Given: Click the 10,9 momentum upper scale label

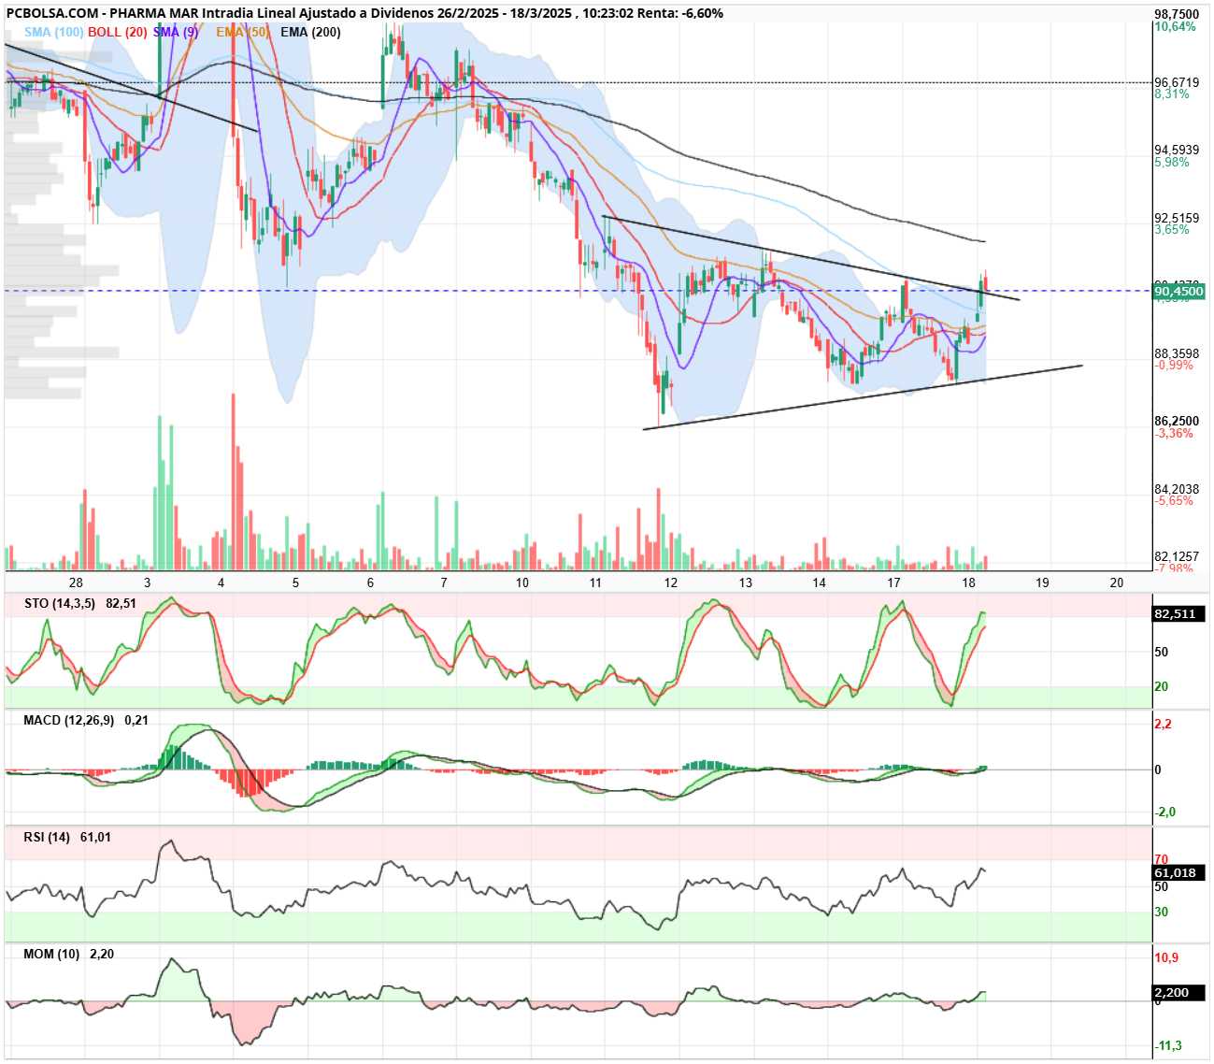Looking at the screenshot, I should click(1166, 957).
